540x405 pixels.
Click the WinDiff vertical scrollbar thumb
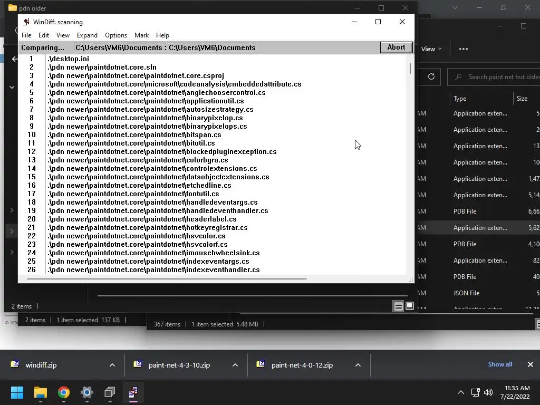(410, 68)
